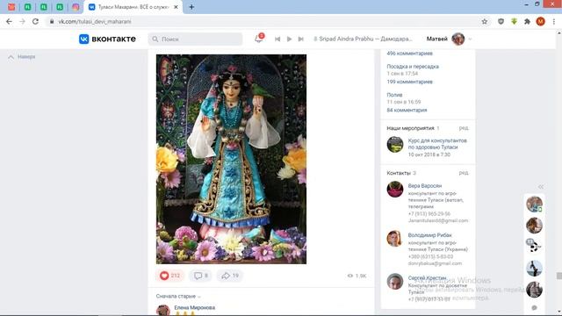Open the fifth chat contact avatar

534,290
